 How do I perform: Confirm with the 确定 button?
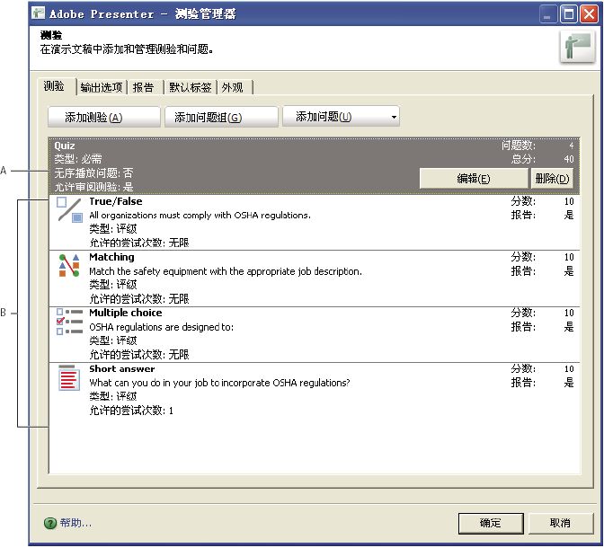[x=490, y=523]
